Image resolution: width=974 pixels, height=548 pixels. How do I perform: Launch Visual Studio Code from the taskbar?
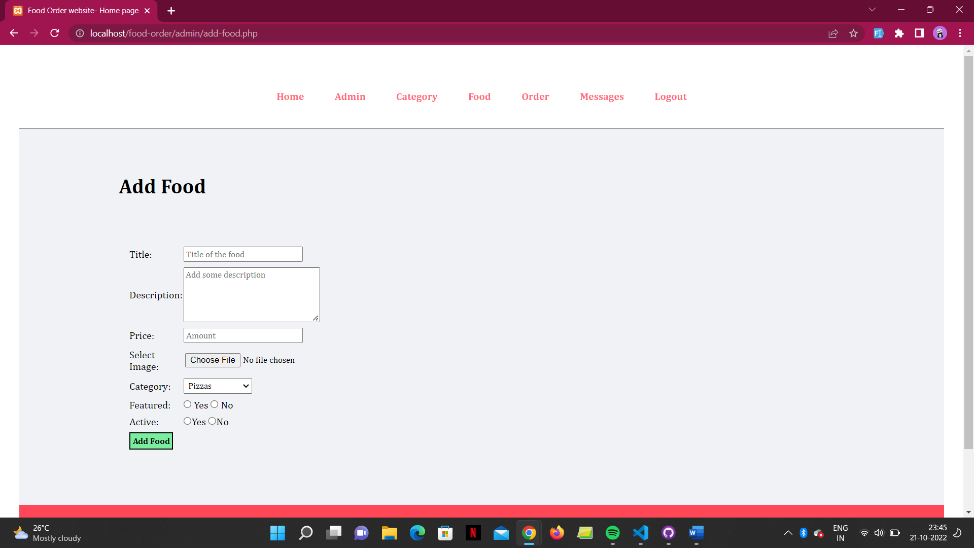coord(640,533)
